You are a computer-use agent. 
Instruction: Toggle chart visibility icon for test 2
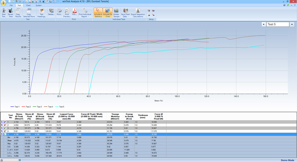(x=5, y=125)
